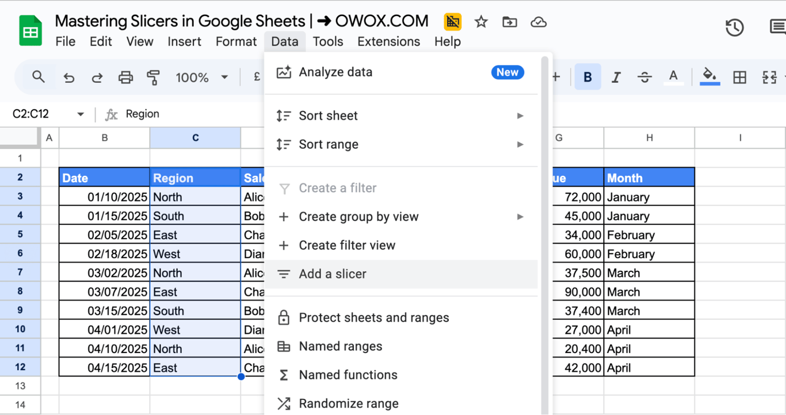Open the Extensions menu
This screenshot has width=786, height=415.
389,41
